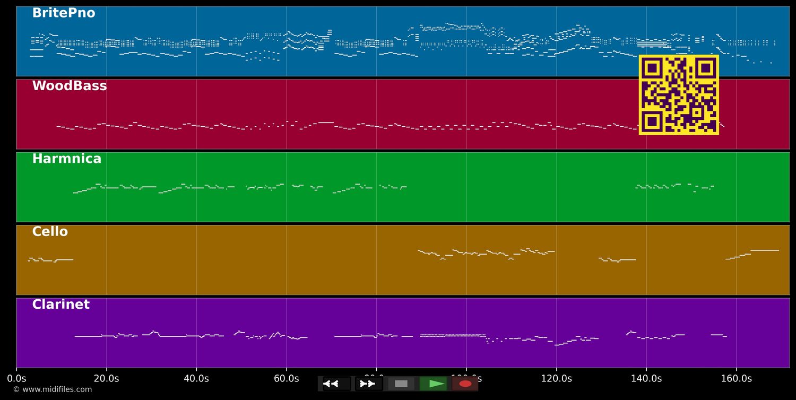Click the rewind playback button
The height and width of the screenshot is (400, 796).
point(336,384)
